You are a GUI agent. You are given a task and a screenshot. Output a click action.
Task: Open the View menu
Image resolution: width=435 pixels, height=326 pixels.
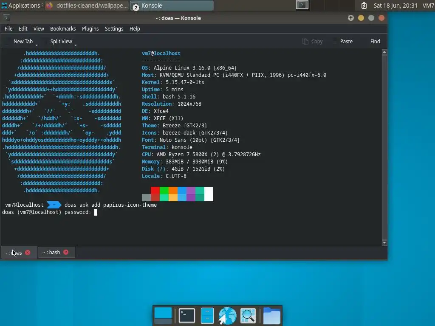[x=39, y=28]
